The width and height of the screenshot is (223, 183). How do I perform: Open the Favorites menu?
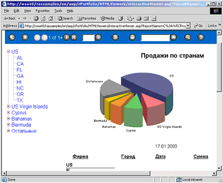pyautogui.click(x=43, y=11)
